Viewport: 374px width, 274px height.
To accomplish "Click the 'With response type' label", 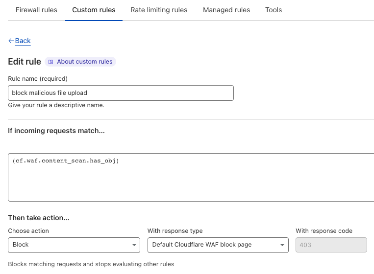I will coord(175,231).
